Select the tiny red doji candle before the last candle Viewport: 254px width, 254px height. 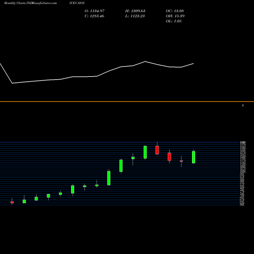coord(181,161)
